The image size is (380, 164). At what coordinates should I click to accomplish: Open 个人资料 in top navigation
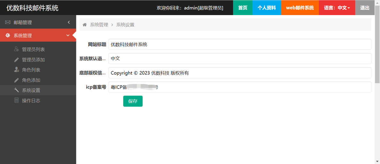tap(267, 8)
